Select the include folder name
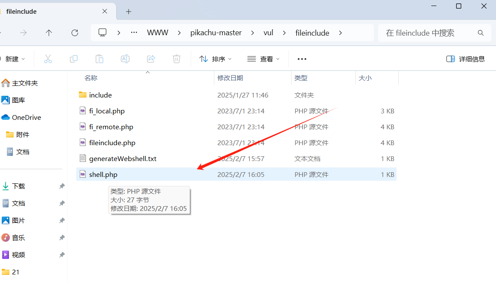This screenshot has height=283, width=496. click(x=100, y=95)
